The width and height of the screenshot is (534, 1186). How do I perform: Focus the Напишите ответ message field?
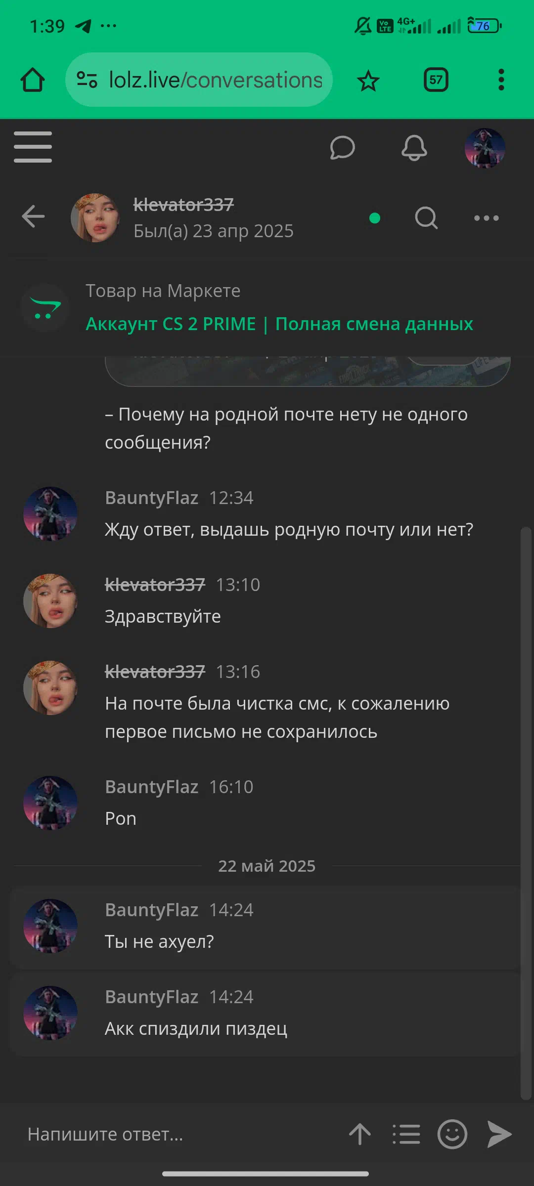[178, 1134]
